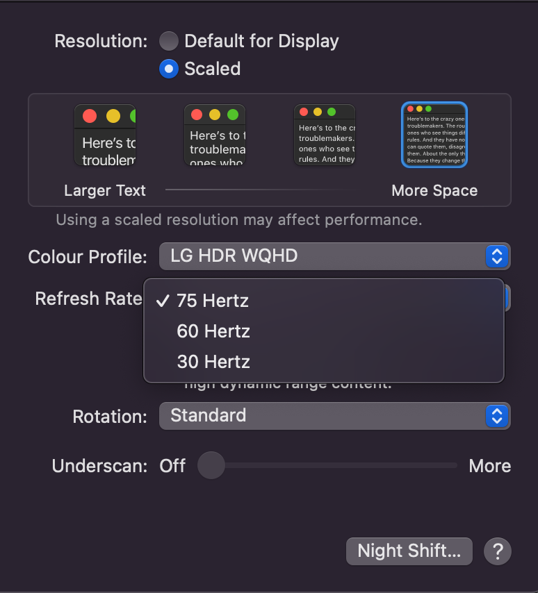This screenshot has height=593, width=538.
Task: Click the Rotation dropdown arrows icon
Action: pos(496,416)
